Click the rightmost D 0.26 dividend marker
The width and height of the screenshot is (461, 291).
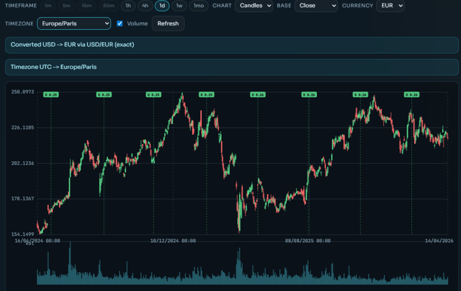click(x=411, y=95)
